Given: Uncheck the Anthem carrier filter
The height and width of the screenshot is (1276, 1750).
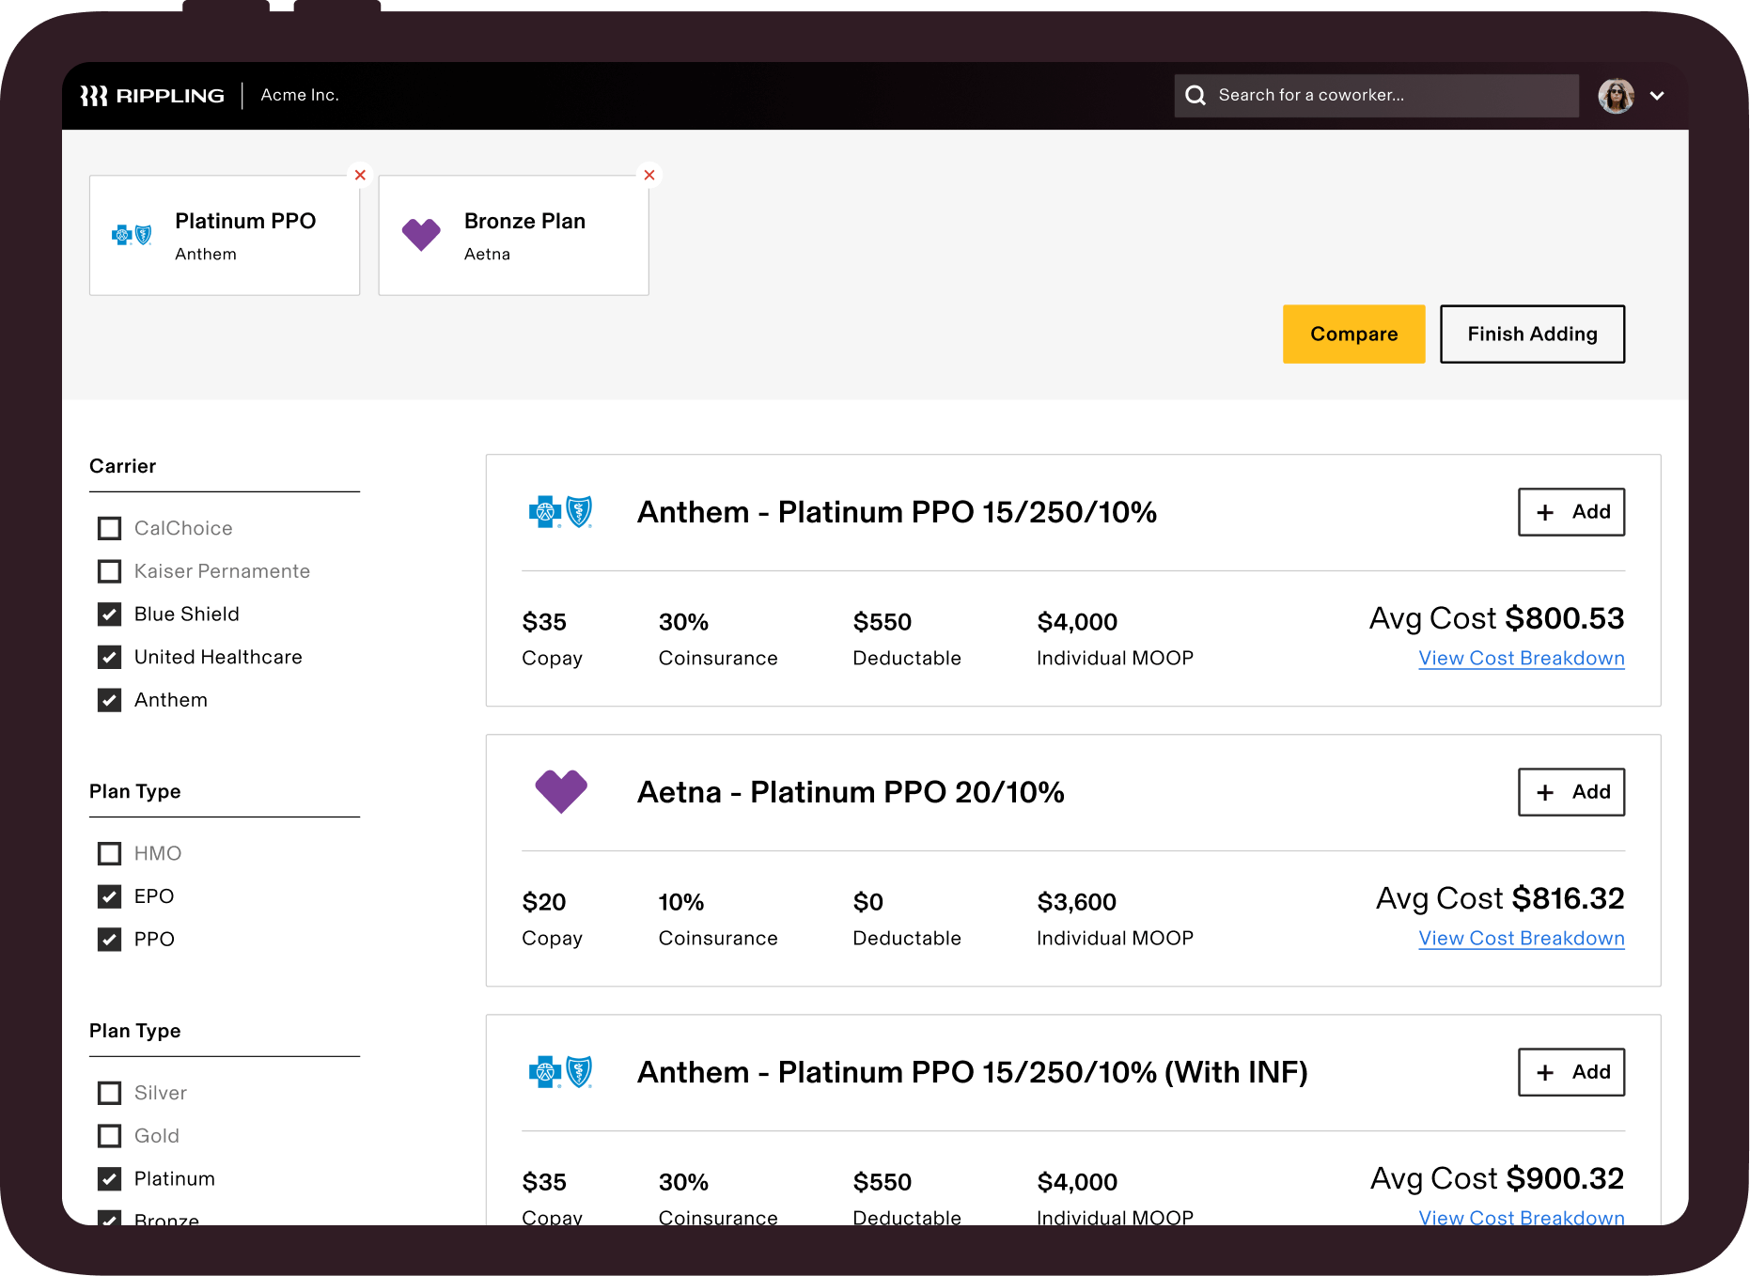Looking at the screenshot, I should [x=110, y=700].
